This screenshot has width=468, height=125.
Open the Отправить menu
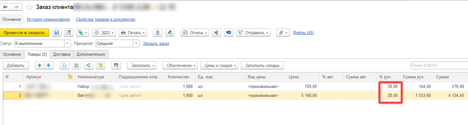pos(253,32)
